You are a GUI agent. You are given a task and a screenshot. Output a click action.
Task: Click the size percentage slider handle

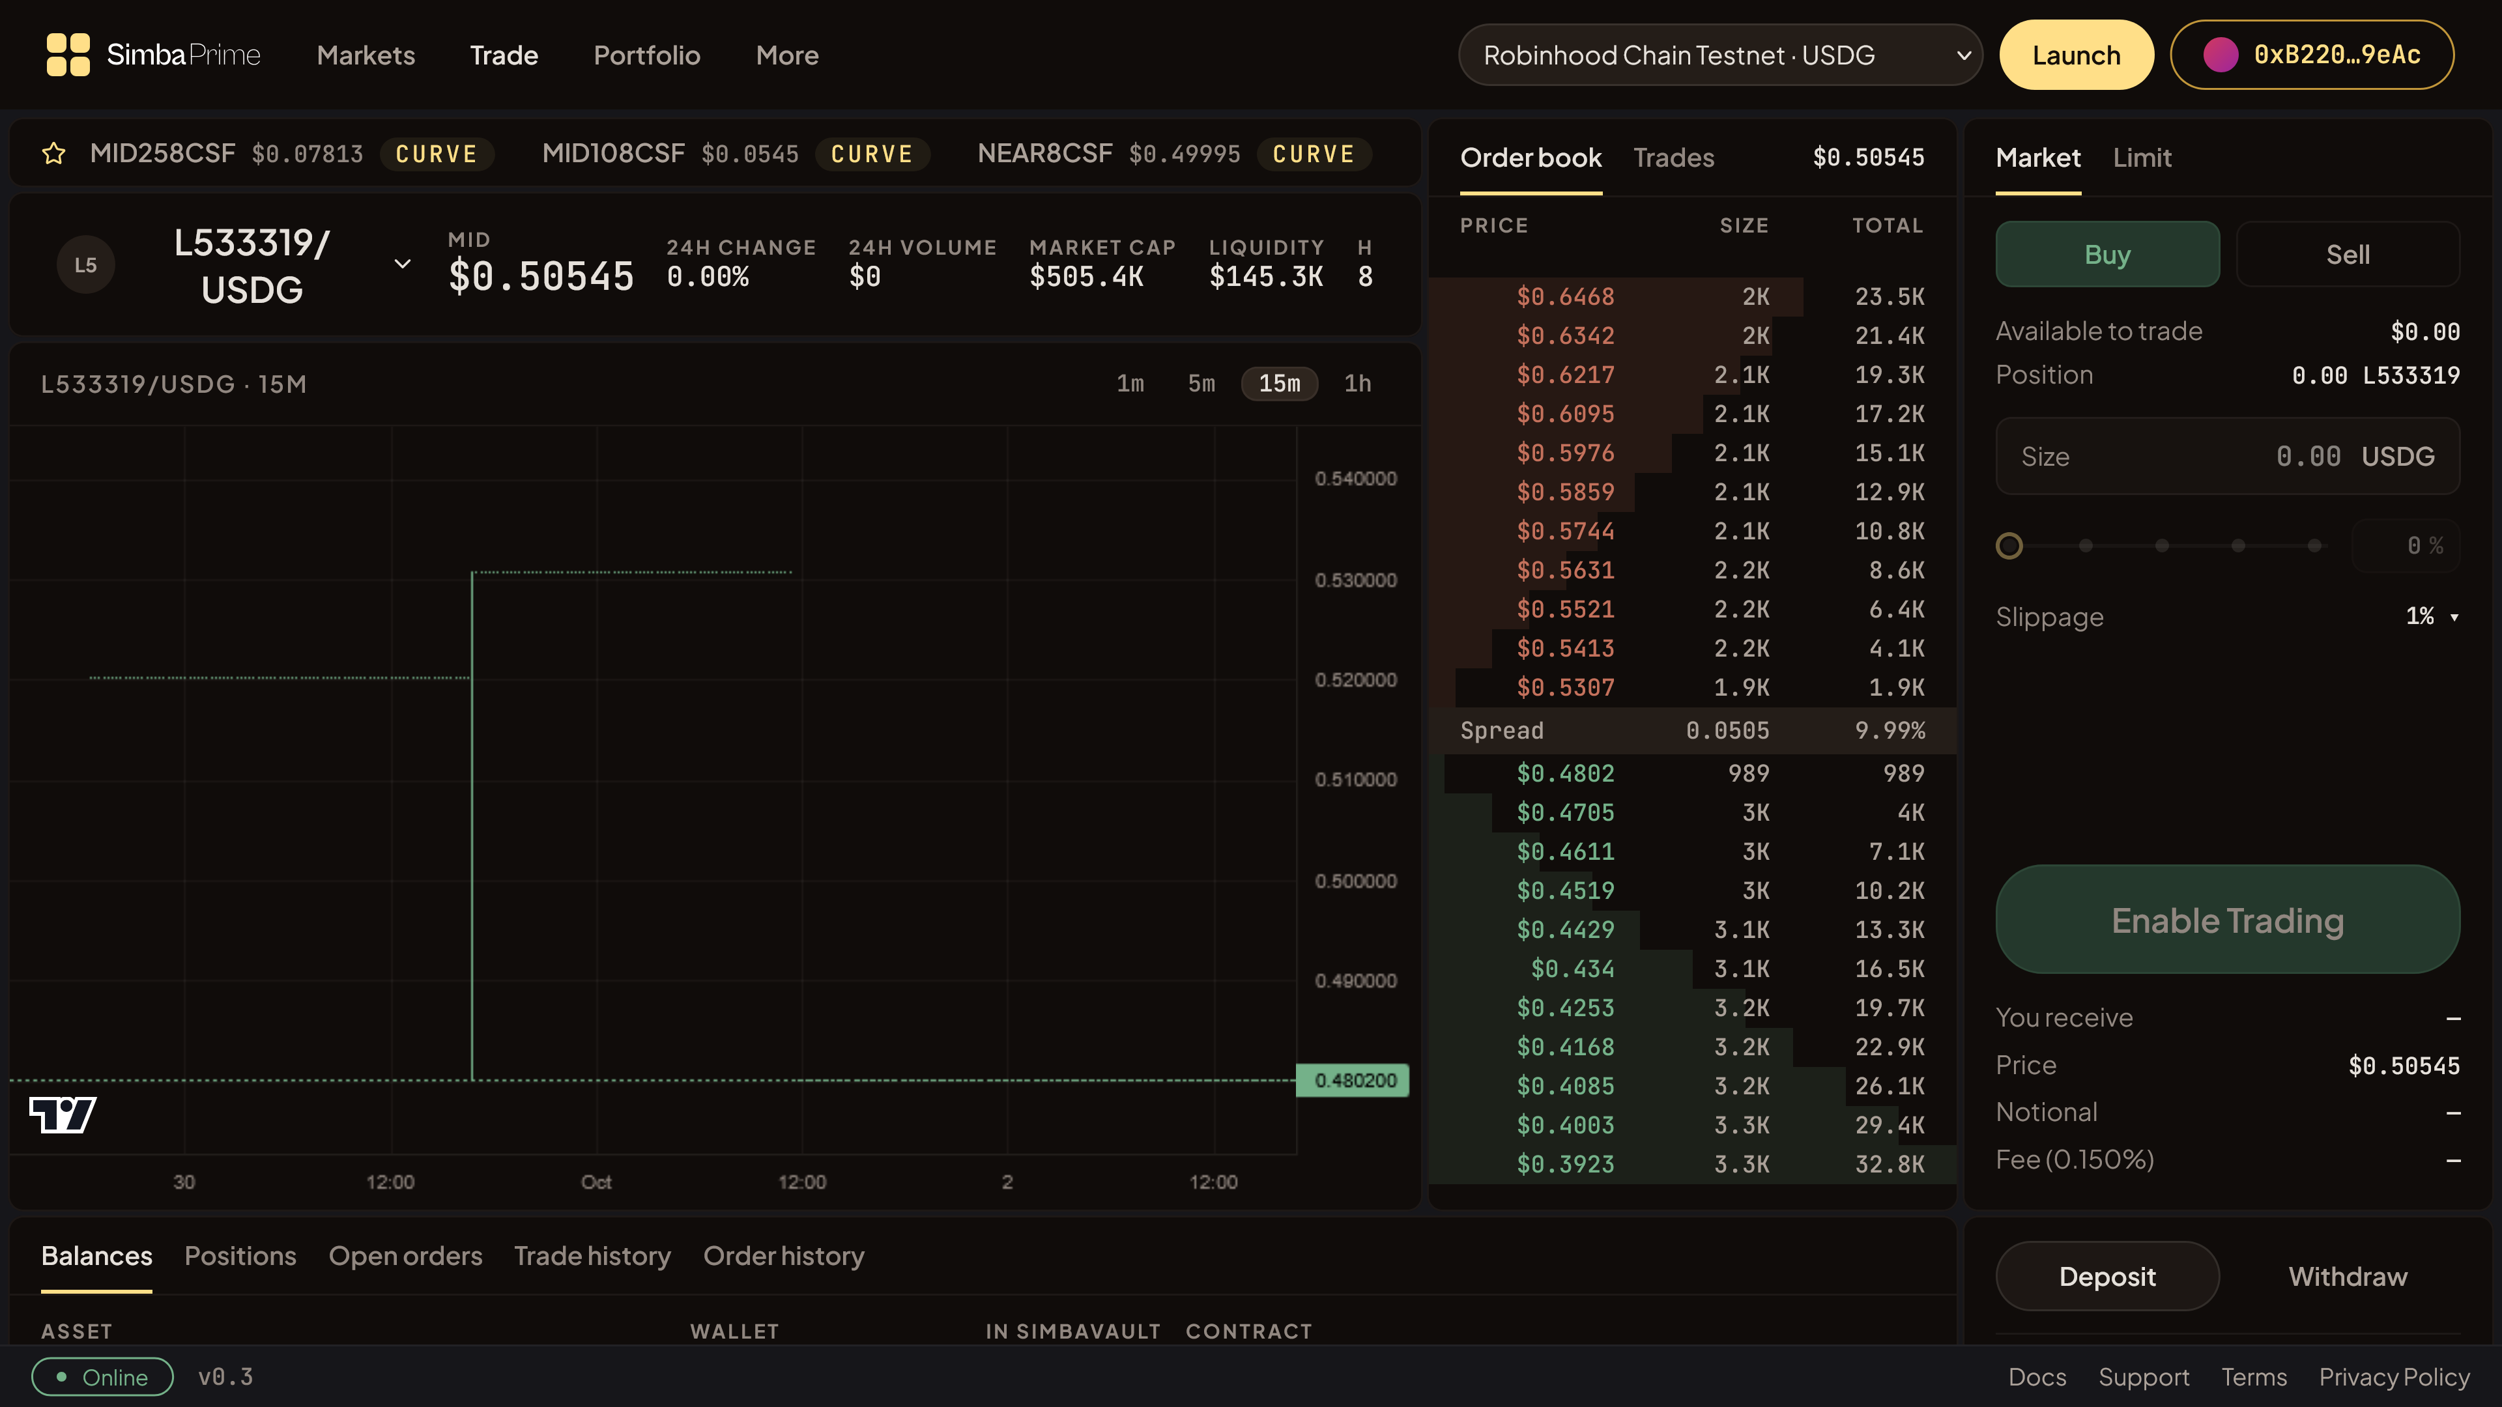click(x=2009, y=546)
